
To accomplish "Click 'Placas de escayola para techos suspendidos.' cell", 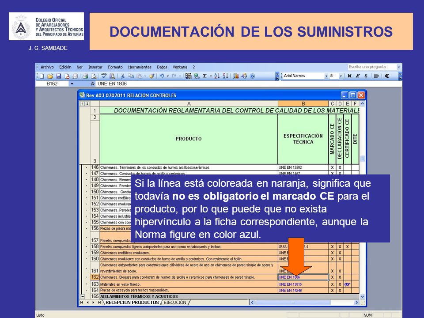I will pos(189,291).
